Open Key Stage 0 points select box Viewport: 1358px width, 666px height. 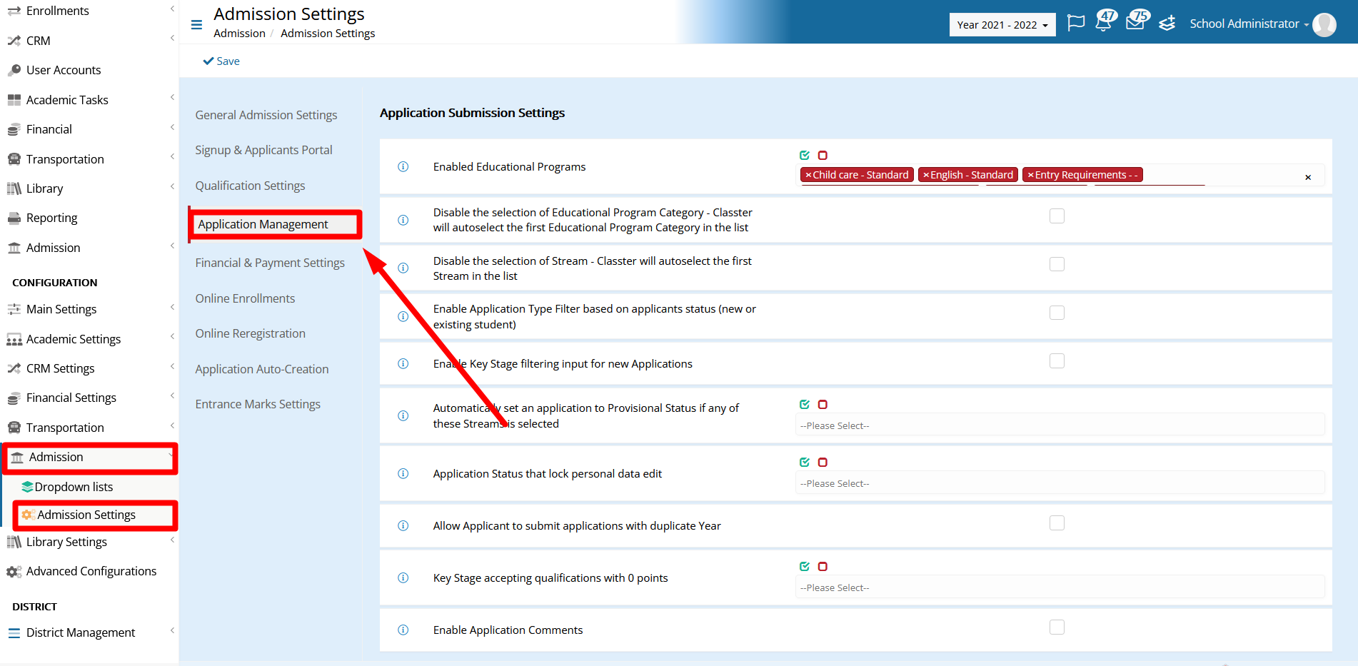(1060, 587)
